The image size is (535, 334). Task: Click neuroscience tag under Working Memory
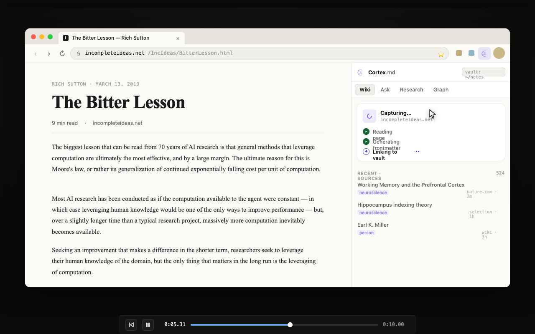(373, 192)
